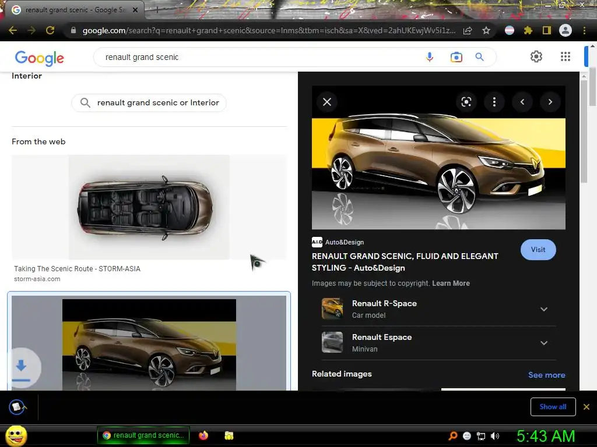Open Google quick settings gear
The height and width of the screenshot is (447, 597).
[x=536, y=56]
